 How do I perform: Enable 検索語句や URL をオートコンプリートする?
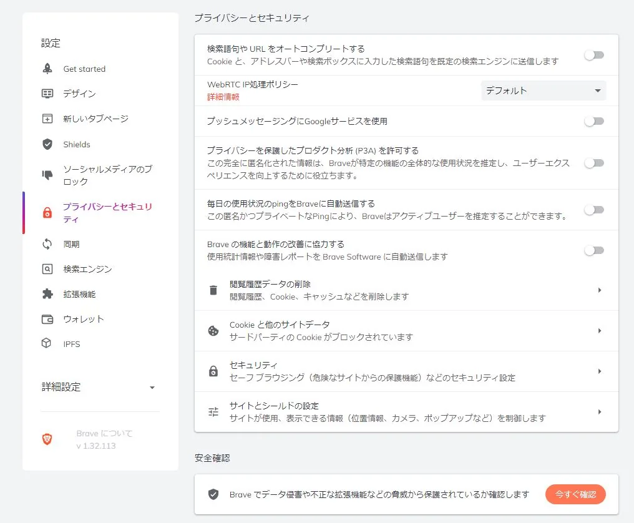pyautogui.click(x=593, y=55)
